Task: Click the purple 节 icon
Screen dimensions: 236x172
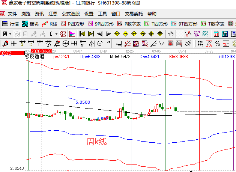Action: (x=197, y=34)
